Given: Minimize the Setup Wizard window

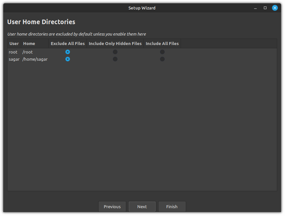Looking at the screenshot, I should [255, 8].
